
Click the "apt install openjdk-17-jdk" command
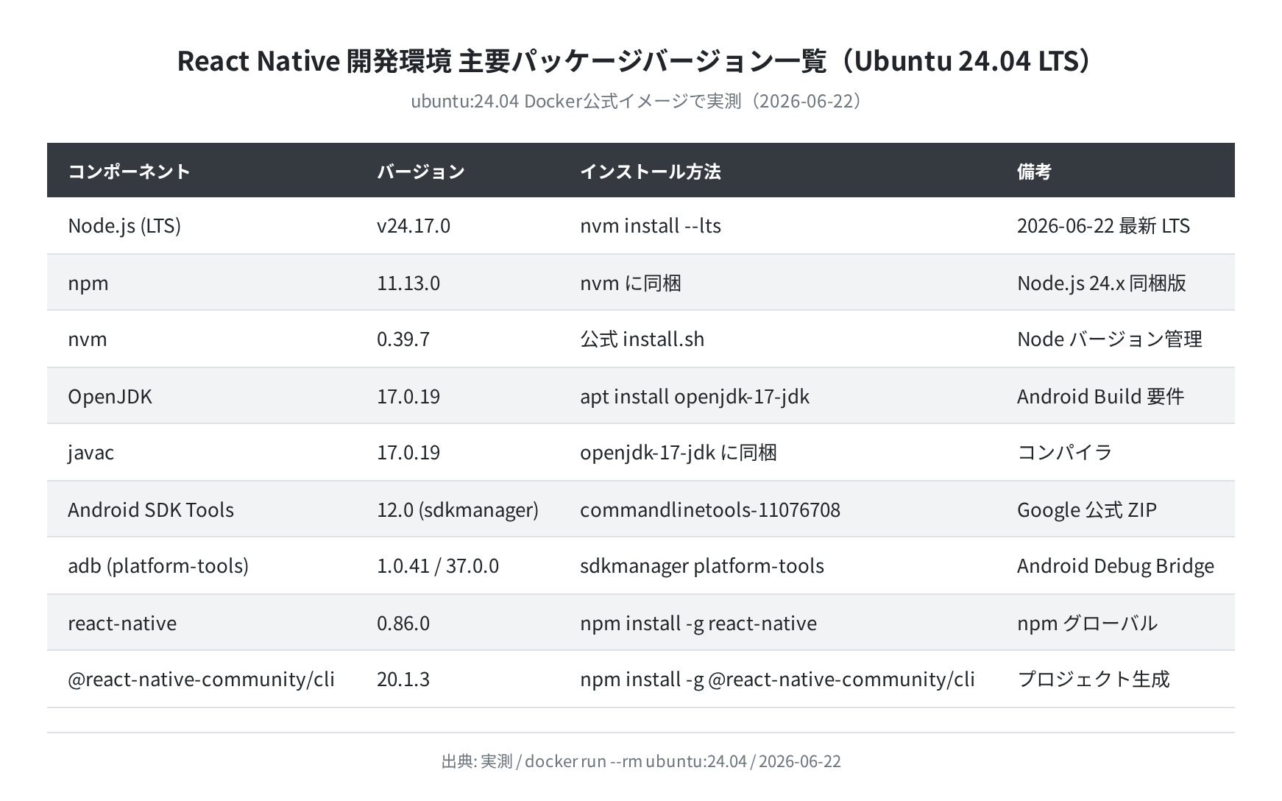(695, 397)
